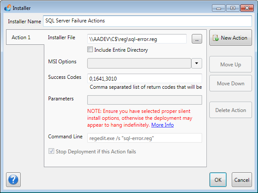Click the comma separated list hint text

point(146,87)
